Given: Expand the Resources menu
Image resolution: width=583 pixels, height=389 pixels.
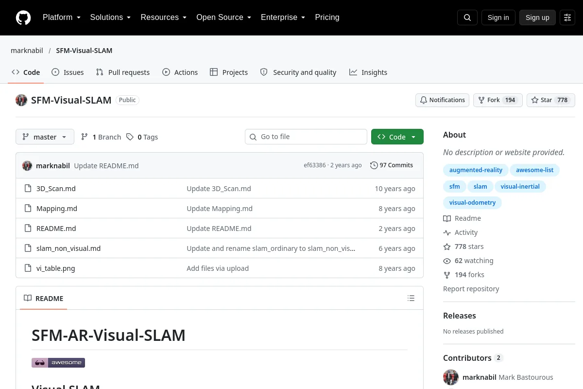Looking at the screenshot, I should (x=164, y=18).
